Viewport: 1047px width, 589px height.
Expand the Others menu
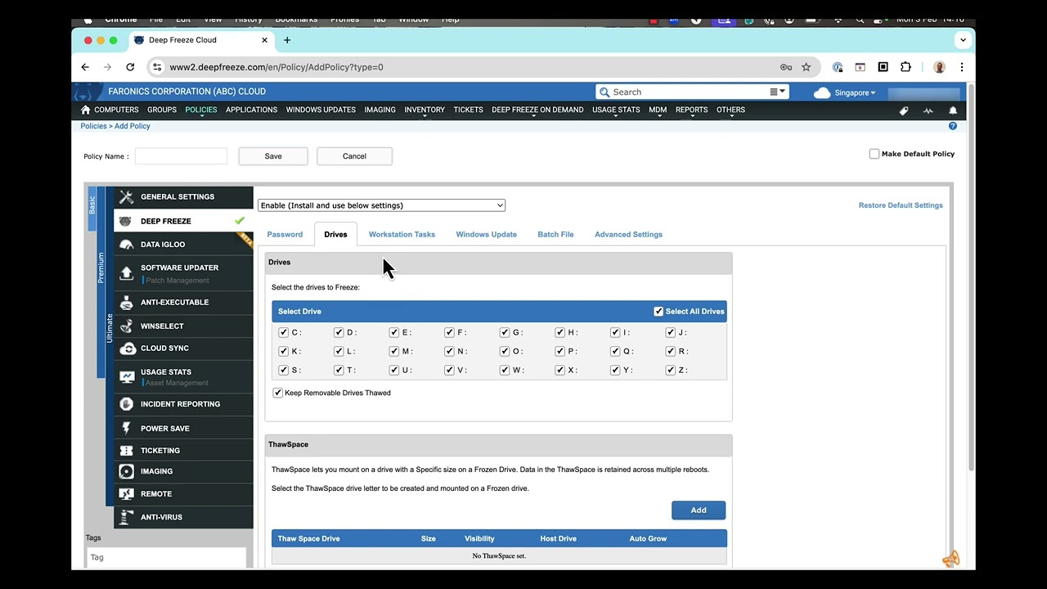(730, 110)
